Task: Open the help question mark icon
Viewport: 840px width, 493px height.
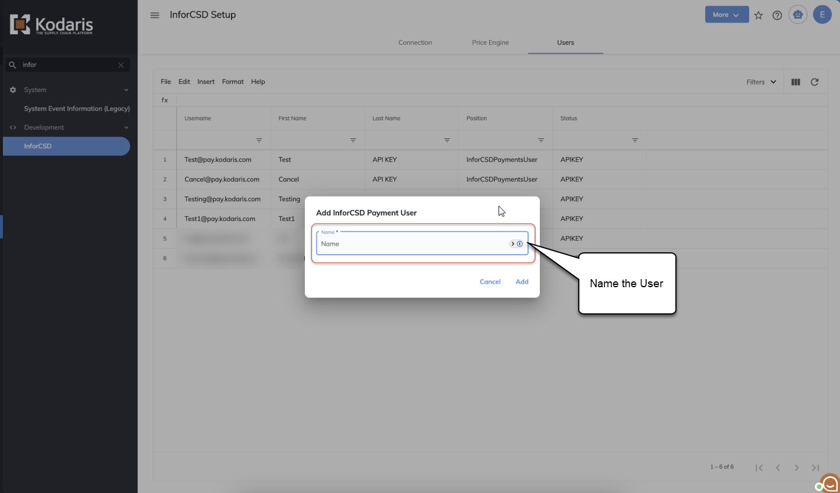Action: pos(777,15)
